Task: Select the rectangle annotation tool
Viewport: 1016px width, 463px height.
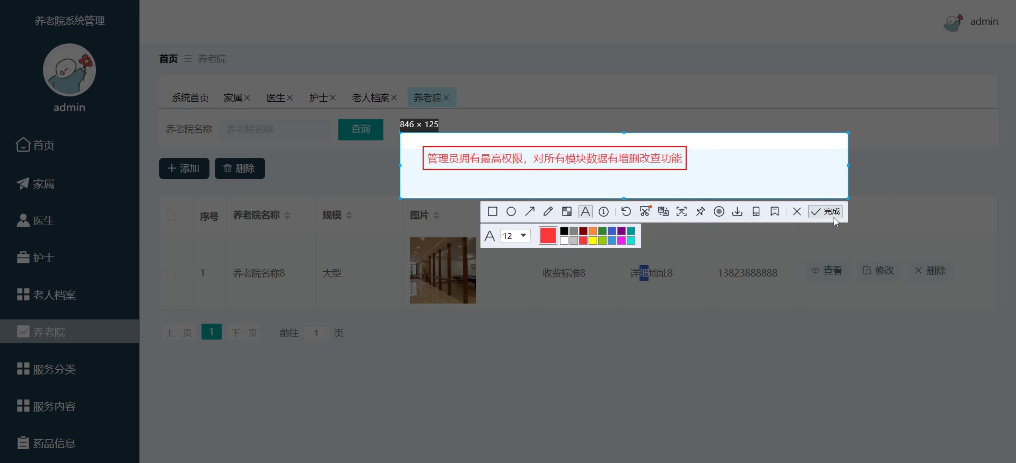Action: point(492,212)
